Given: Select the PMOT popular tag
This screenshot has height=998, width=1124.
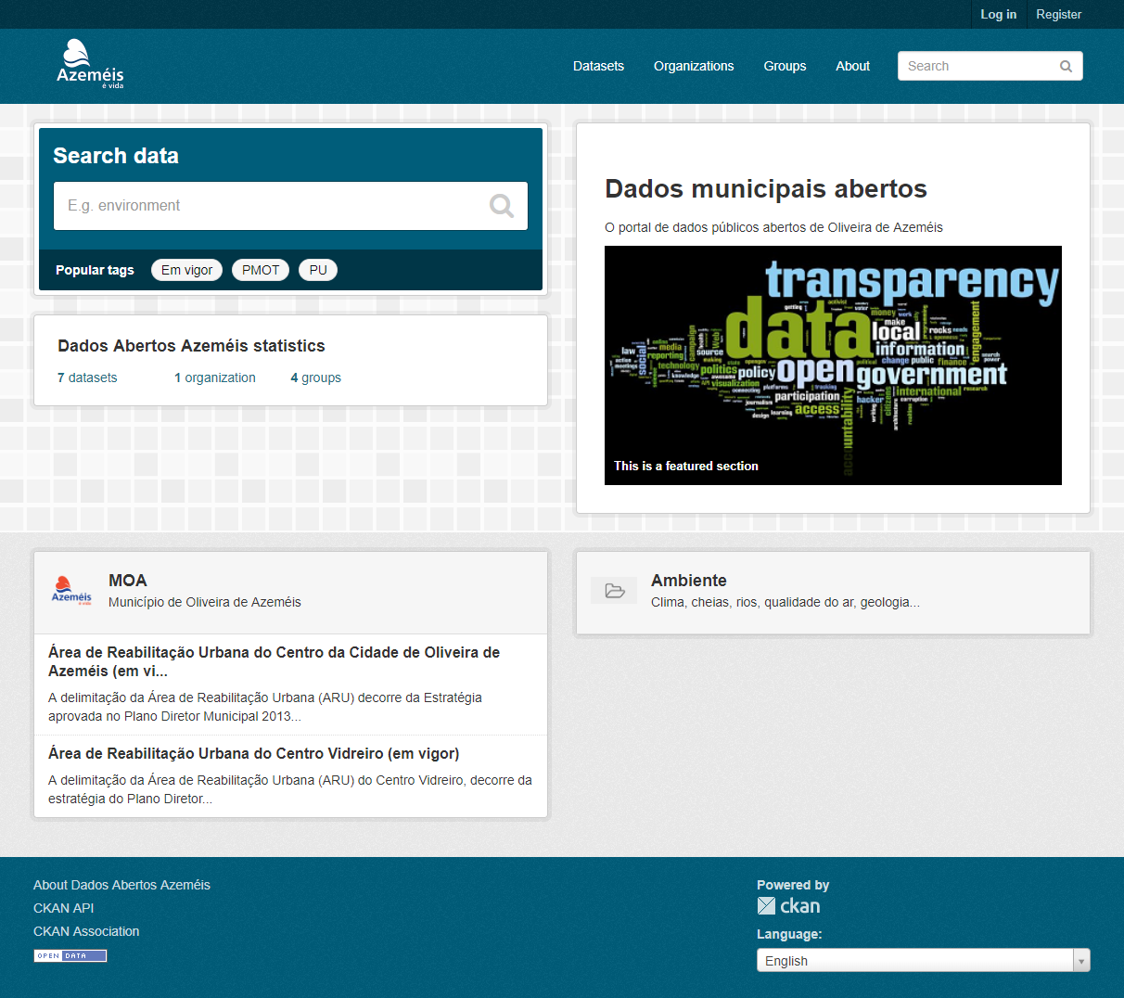Looking at the screenshot, I should [x=260, y=270].
